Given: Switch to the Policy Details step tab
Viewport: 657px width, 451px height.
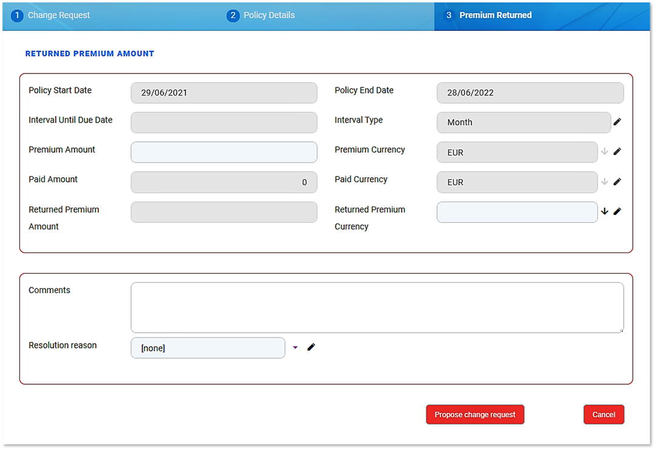Looking at the screenshot, I should [269, 16].
